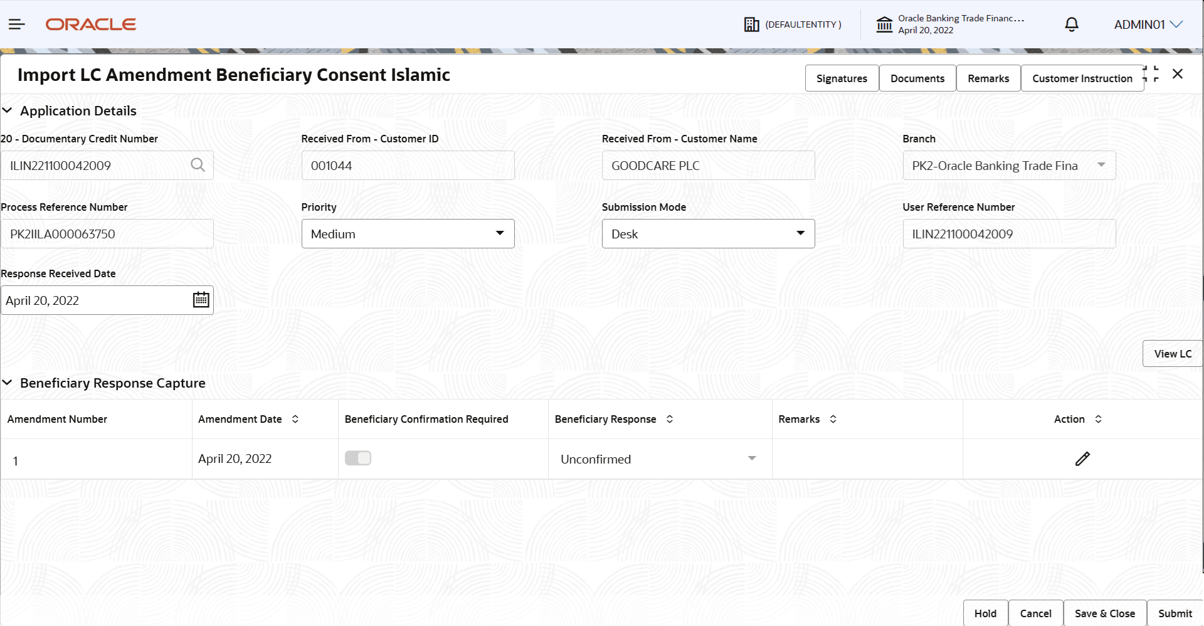This screenshot has height=626, width=1204.
Task: Click the Documentary Credit Number search icon
Action: pos(198,165)
